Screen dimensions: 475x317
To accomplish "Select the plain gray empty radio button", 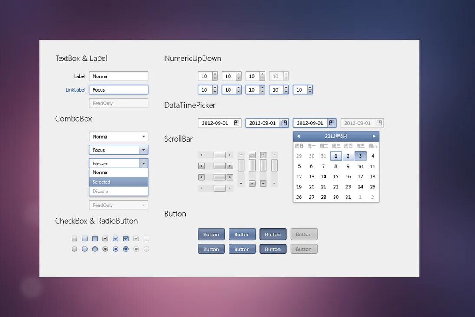I will [x=74, y=249].
